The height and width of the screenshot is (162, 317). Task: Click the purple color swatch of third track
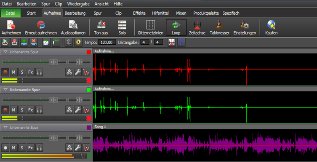tap(89, 127)
